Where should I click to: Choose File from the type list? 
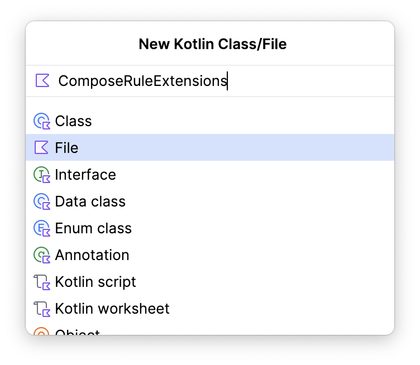[66, 148]
